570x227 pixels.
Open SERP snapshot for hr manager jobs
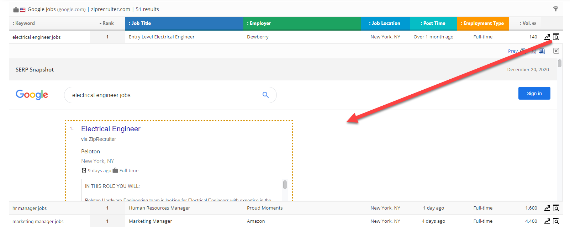pyautogui.click(x=556, y=208)
